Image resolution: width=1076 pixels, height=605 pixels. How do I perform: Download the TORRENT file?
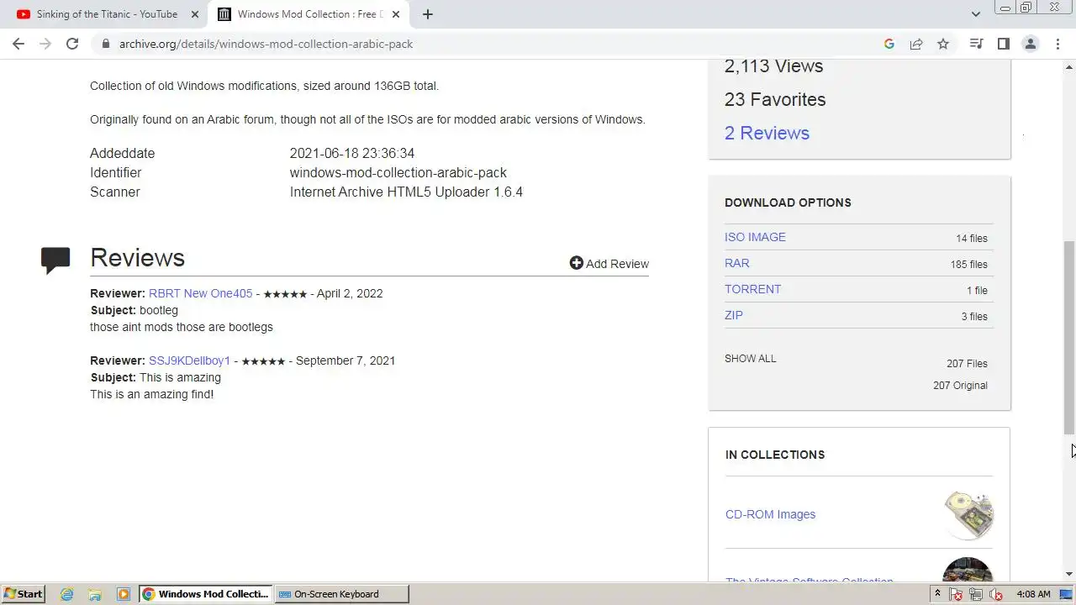[752, 289]
